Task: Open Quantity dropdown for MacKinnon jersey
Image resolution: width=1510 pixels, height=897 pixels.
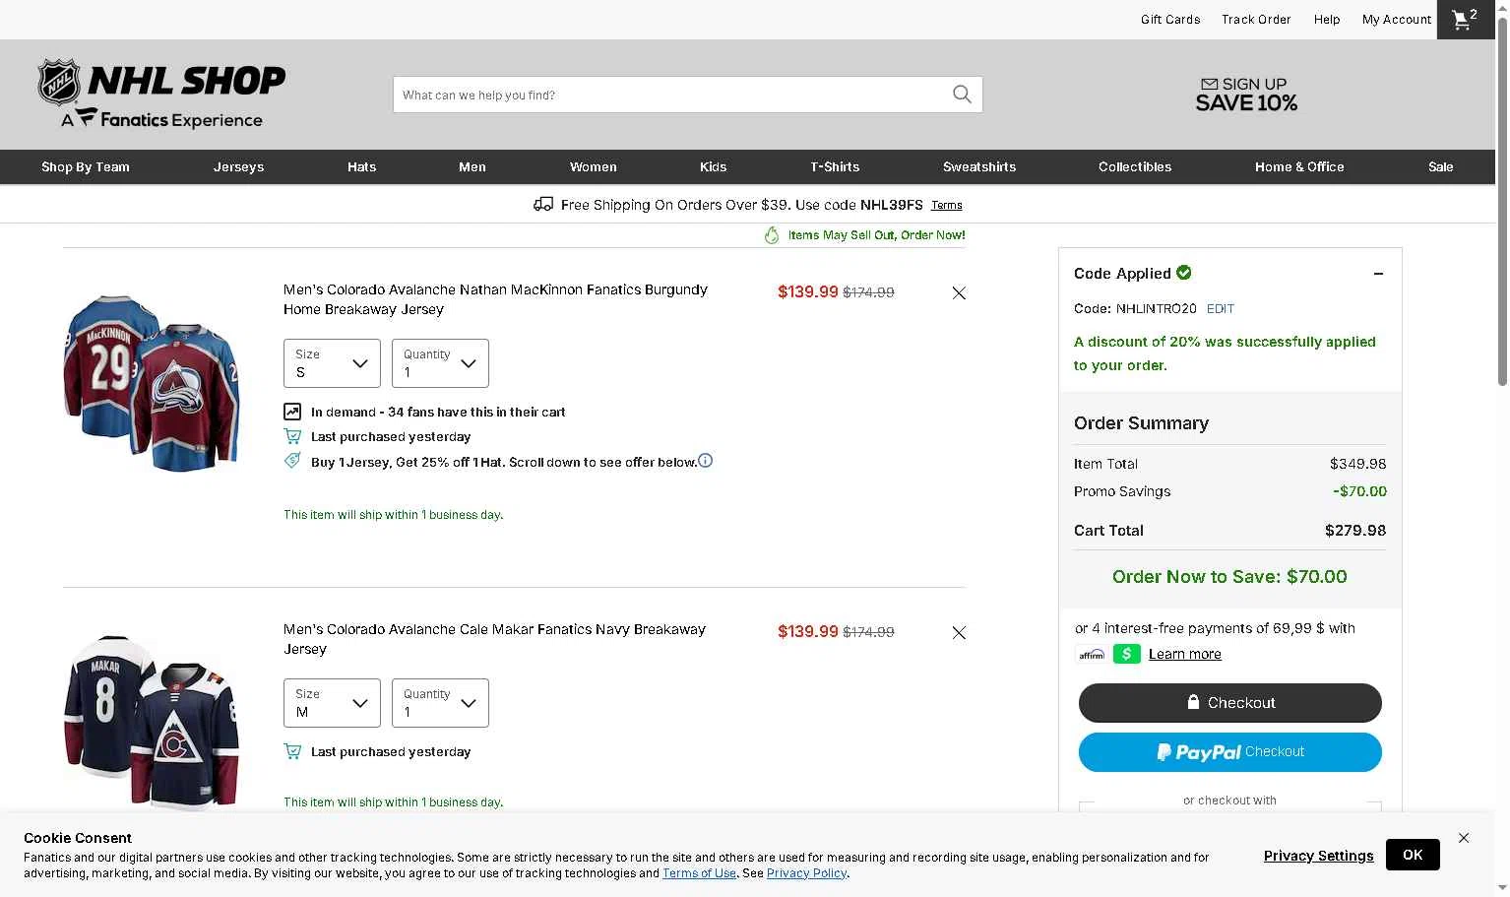Action: click(x=440, y=363)
